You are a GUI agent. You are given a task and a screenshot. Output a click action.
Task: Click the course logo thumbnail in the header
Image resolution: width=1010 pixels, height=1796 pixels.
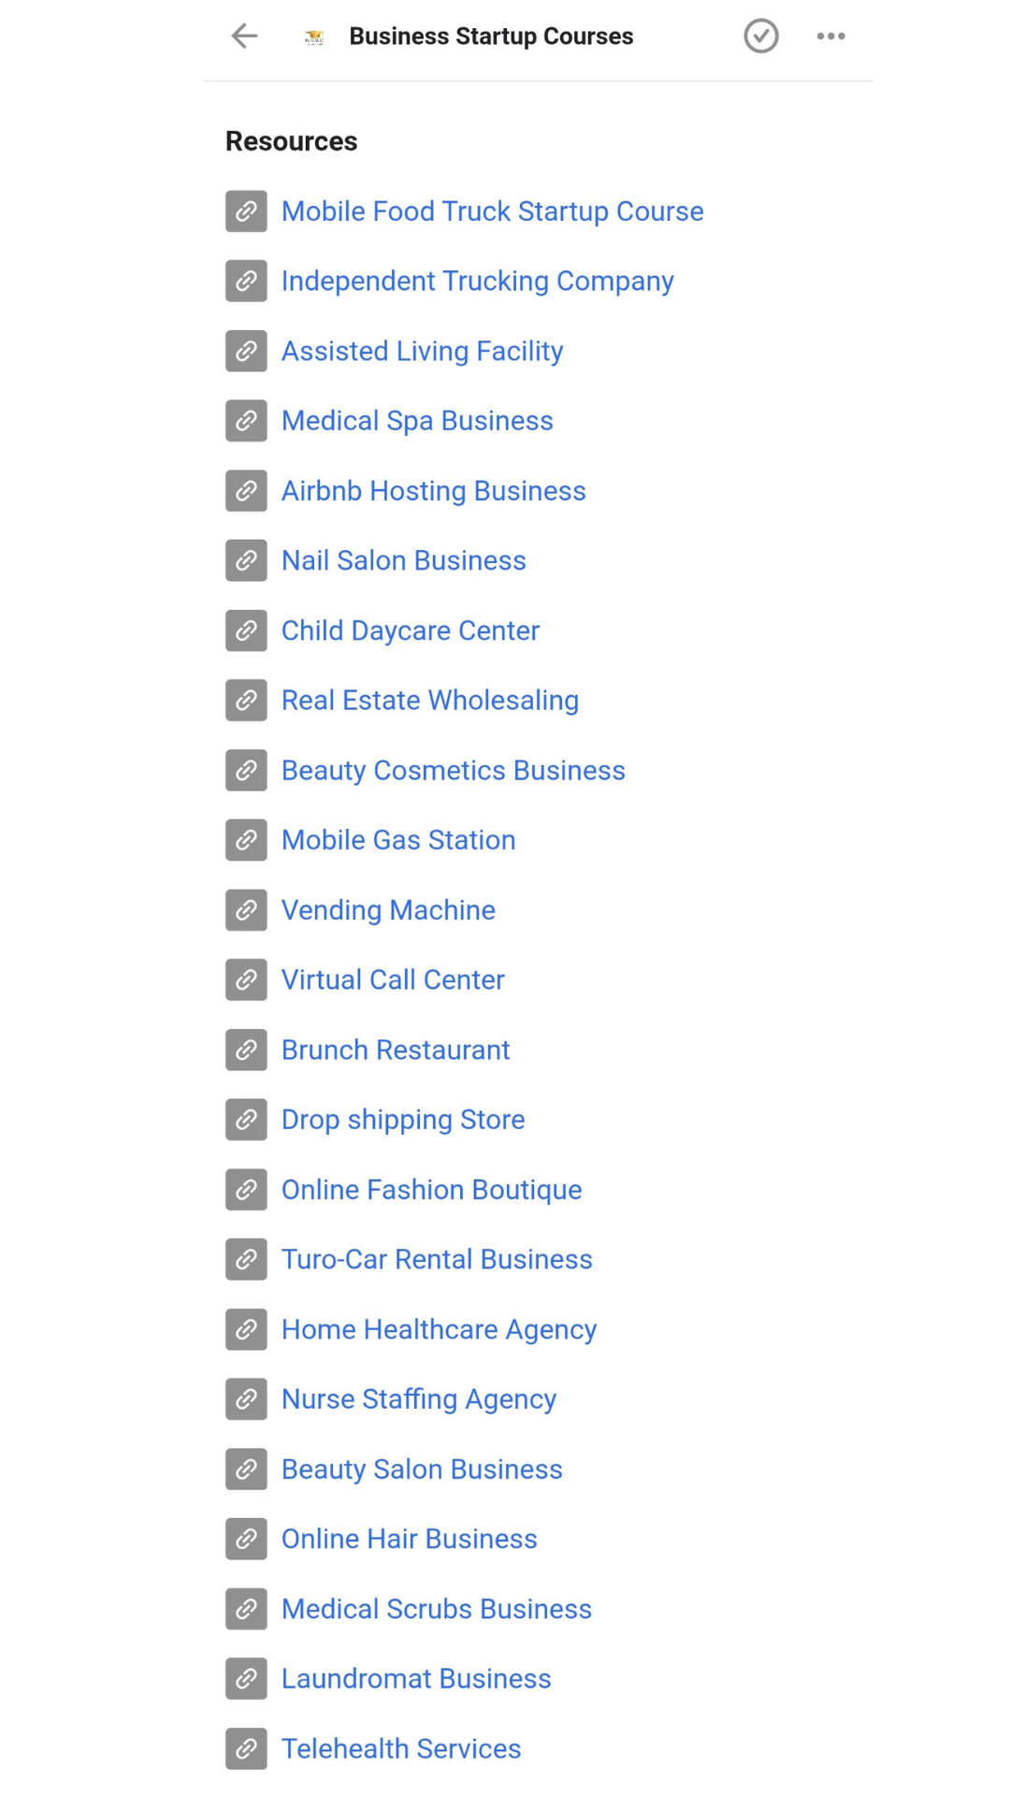pos(314,37)
